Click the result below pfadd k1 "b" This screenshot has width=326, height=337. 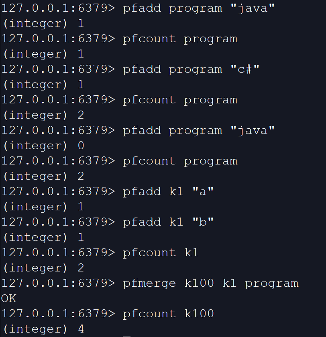[x=43, y=237]
